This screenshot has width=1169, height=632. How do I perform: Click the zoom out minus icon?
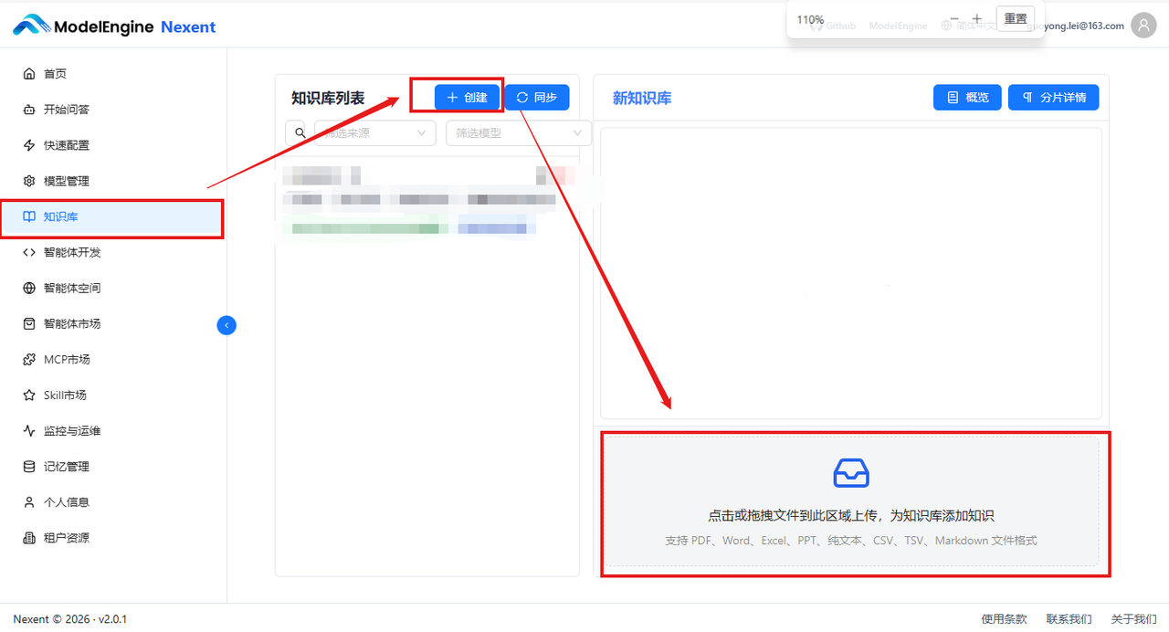click(954, 18)
